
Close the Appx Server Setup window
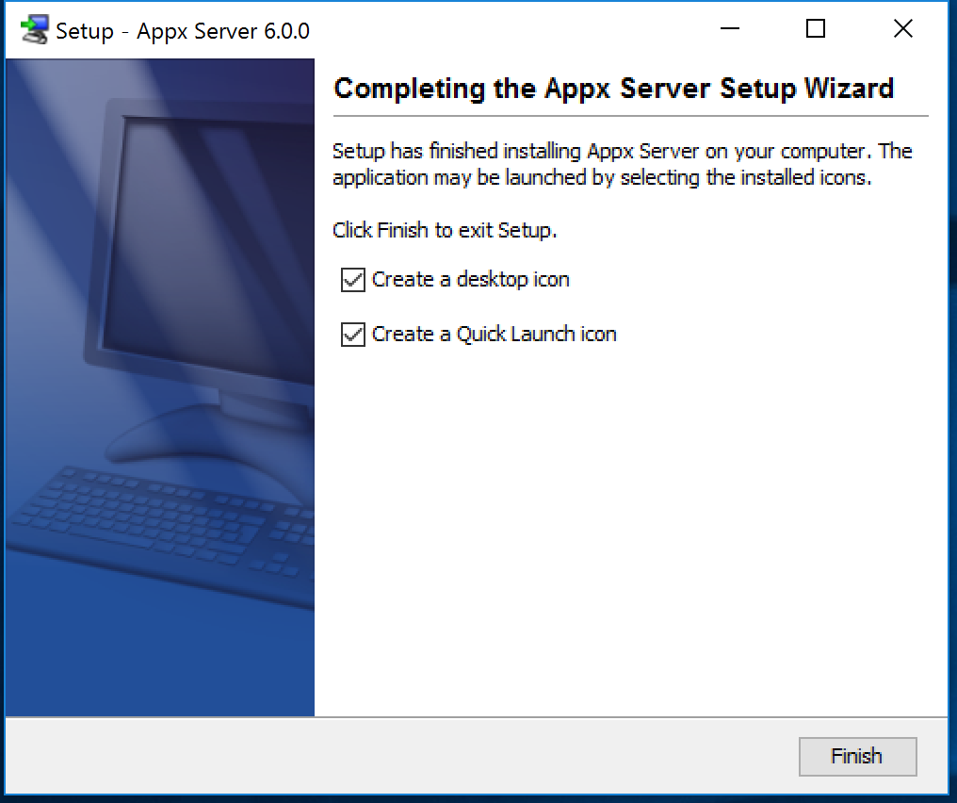click(902, 29)
